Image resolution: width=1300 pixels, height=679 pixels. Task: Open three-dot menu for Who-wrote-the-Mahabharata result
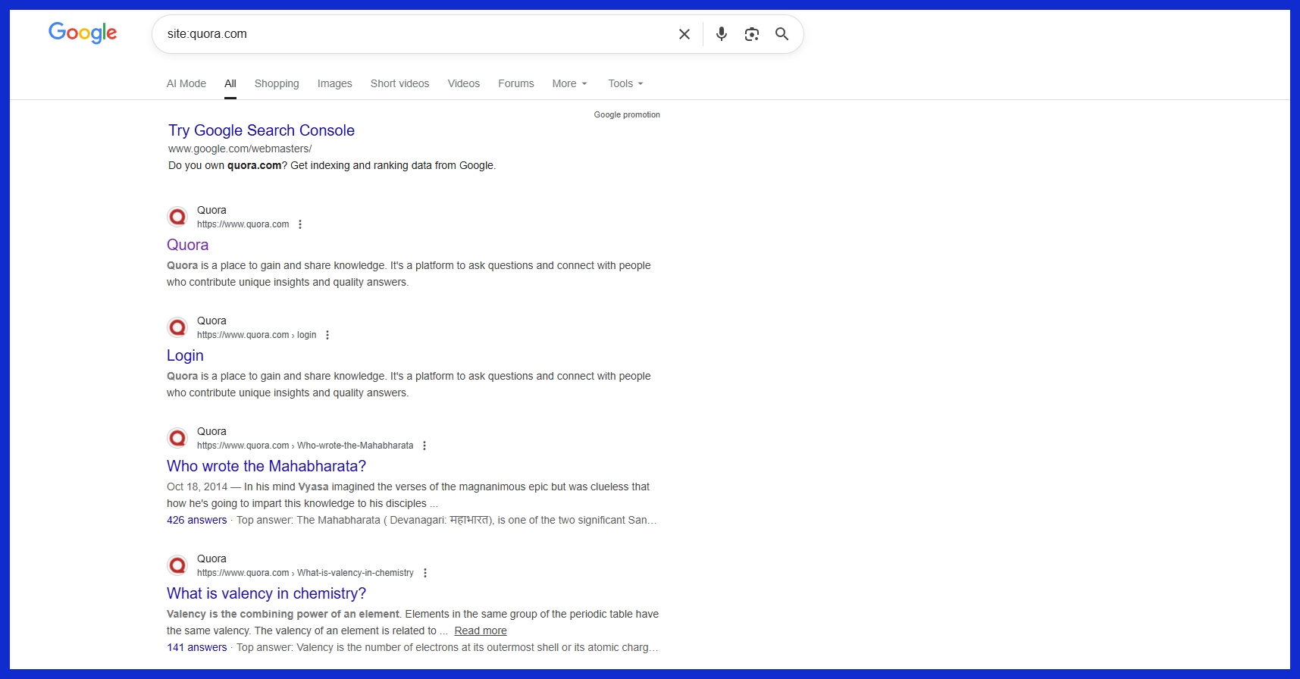[x=424, y=446]
